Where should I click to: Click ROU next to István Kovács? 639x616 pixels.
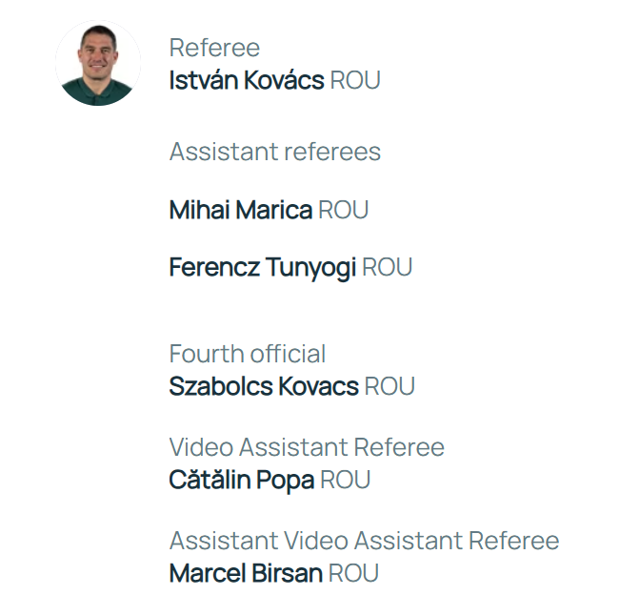[355, 81]
